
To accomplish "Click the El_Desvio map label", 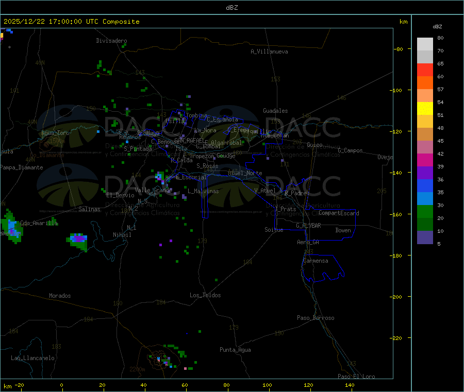I will 121,195.
